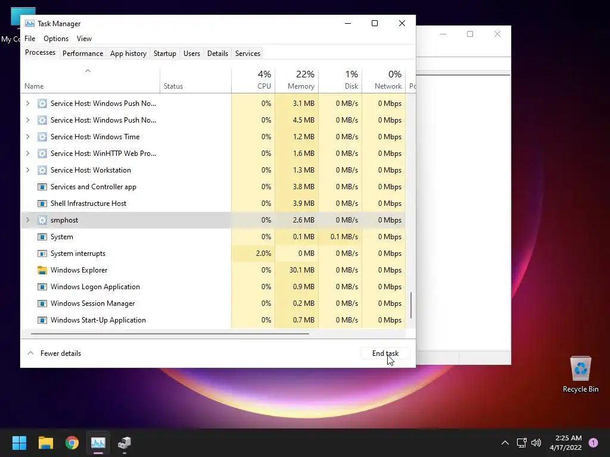The width and height of the screenshot is (610, 457).
Task: Click the System process icon
Action: coord(42,237)
